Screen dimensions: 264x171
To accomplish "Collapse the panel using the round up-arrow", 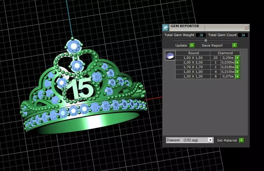I will [x=206, y=40].
